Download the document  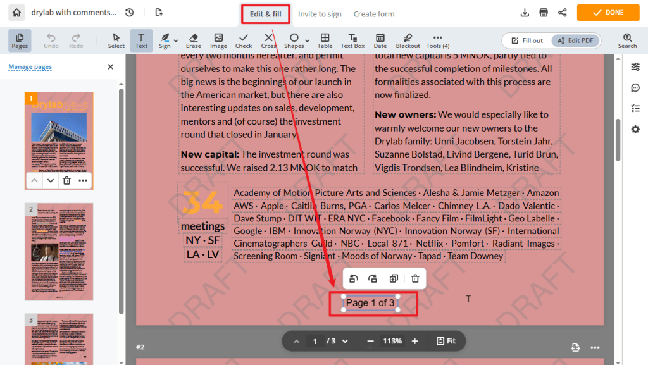tap(525, 13)
